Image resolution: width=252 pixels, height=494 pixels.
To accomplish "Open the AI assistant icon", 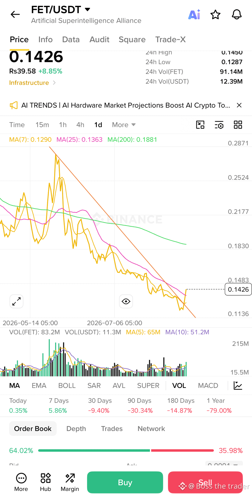I will pos(194,14).
